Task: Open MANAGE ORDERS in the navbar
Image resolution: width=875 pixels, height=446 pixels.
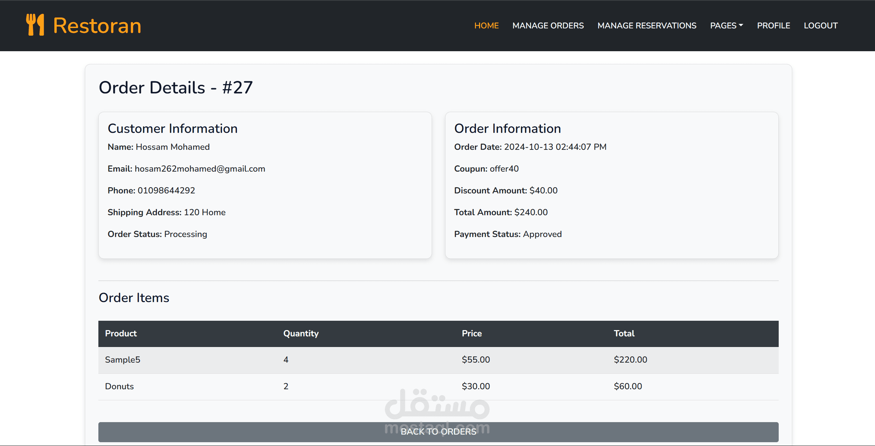Action: tap(548, 26)
